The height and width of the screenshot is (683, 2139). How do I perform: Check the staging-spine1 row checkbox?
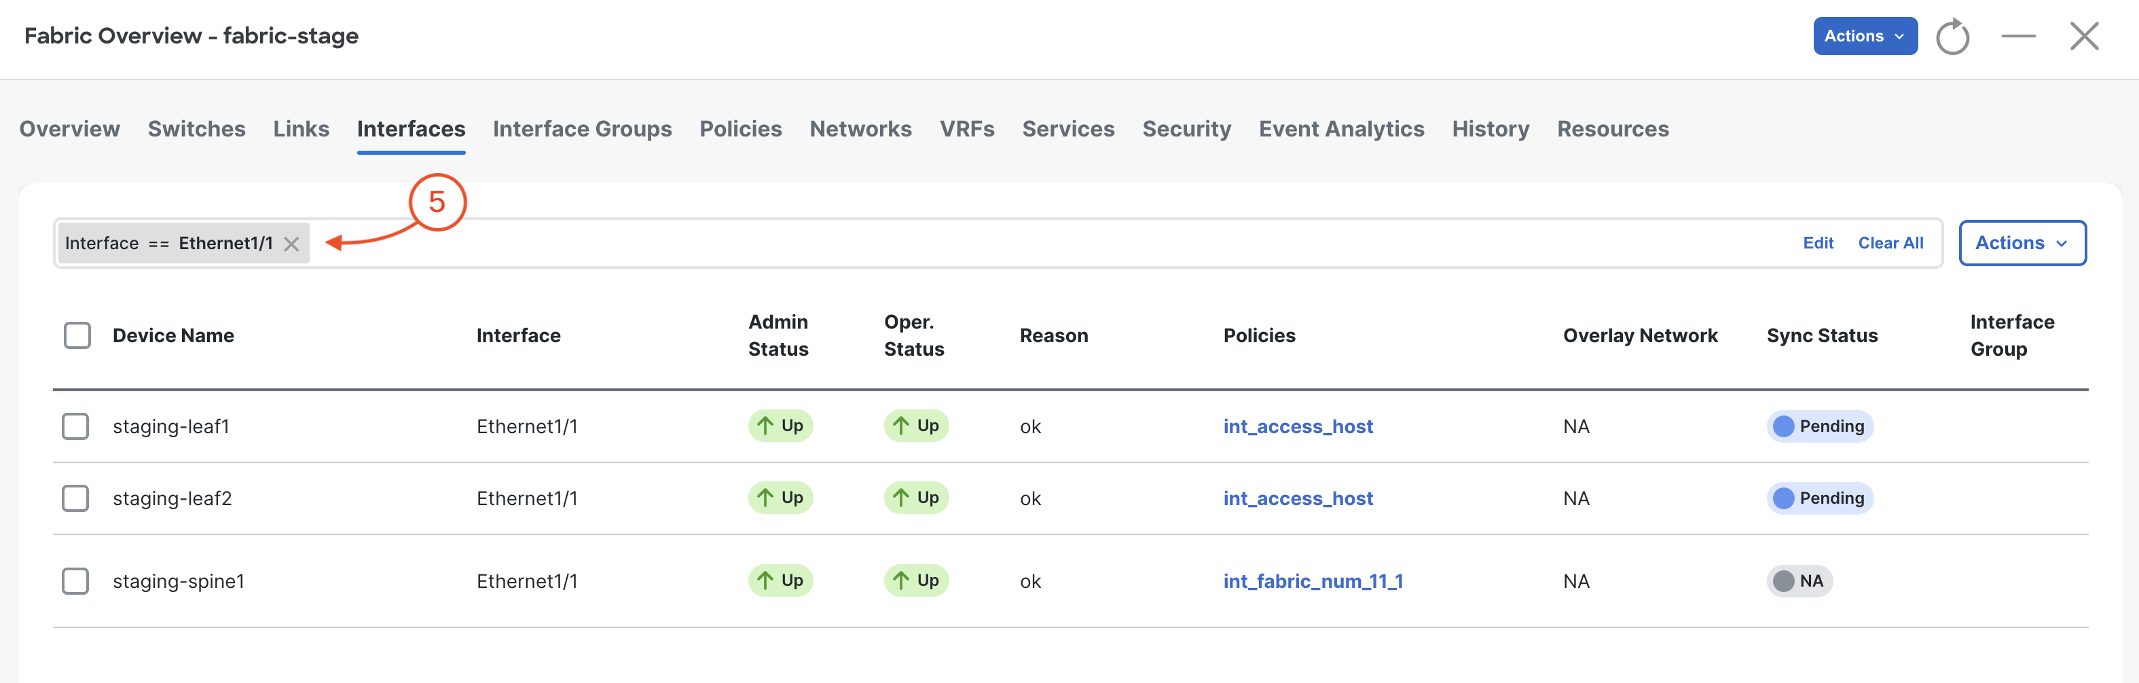[75, 581]
